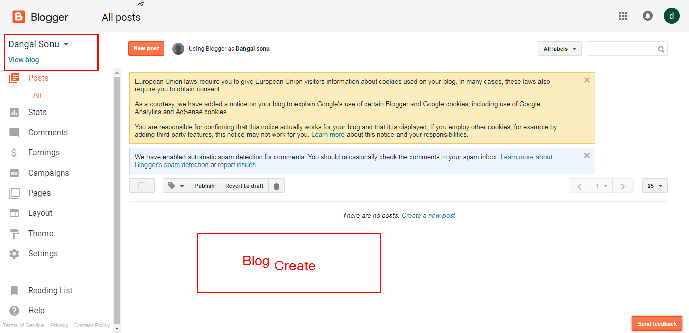
Task: Delete selected posts with trash icon
Action: pyautogui.click(x=276, y=186)
